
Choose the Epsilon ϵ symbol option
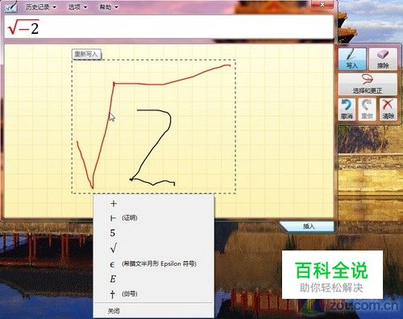click(x=154, y=264)
